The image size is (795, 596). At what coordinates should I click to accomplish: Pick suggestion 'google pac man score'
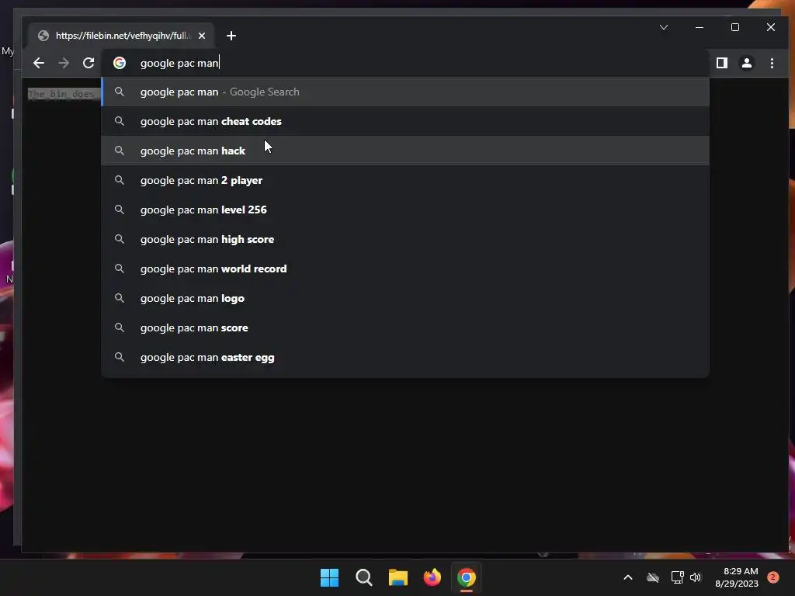405,327
